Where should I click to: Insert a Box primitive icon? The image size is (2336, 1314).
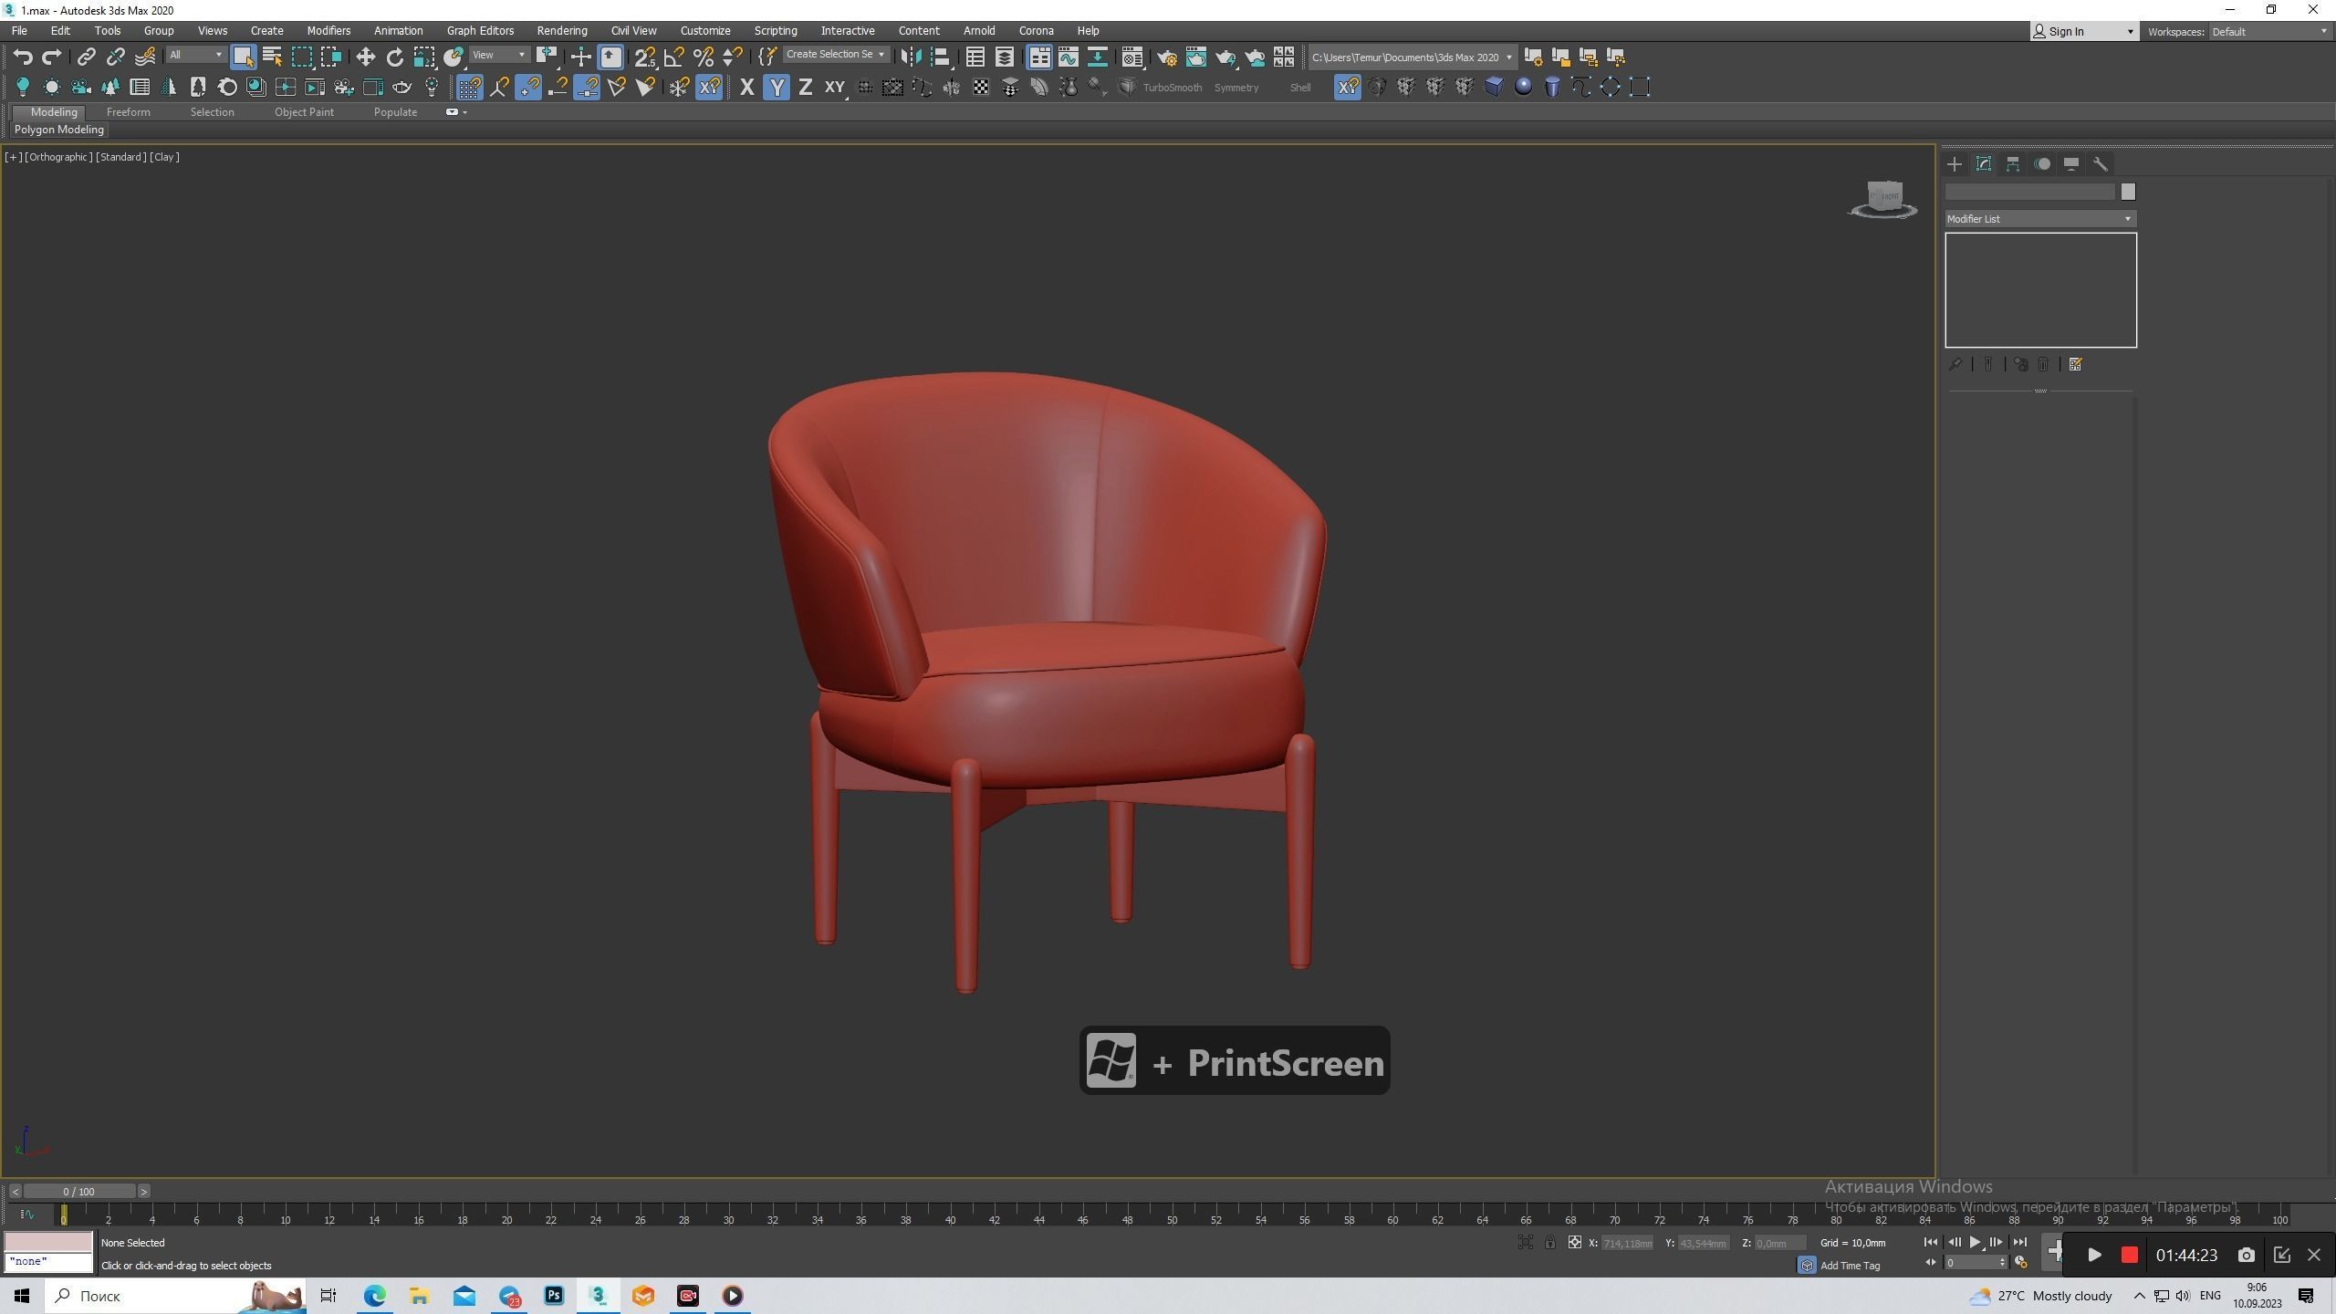point(1494,87)
